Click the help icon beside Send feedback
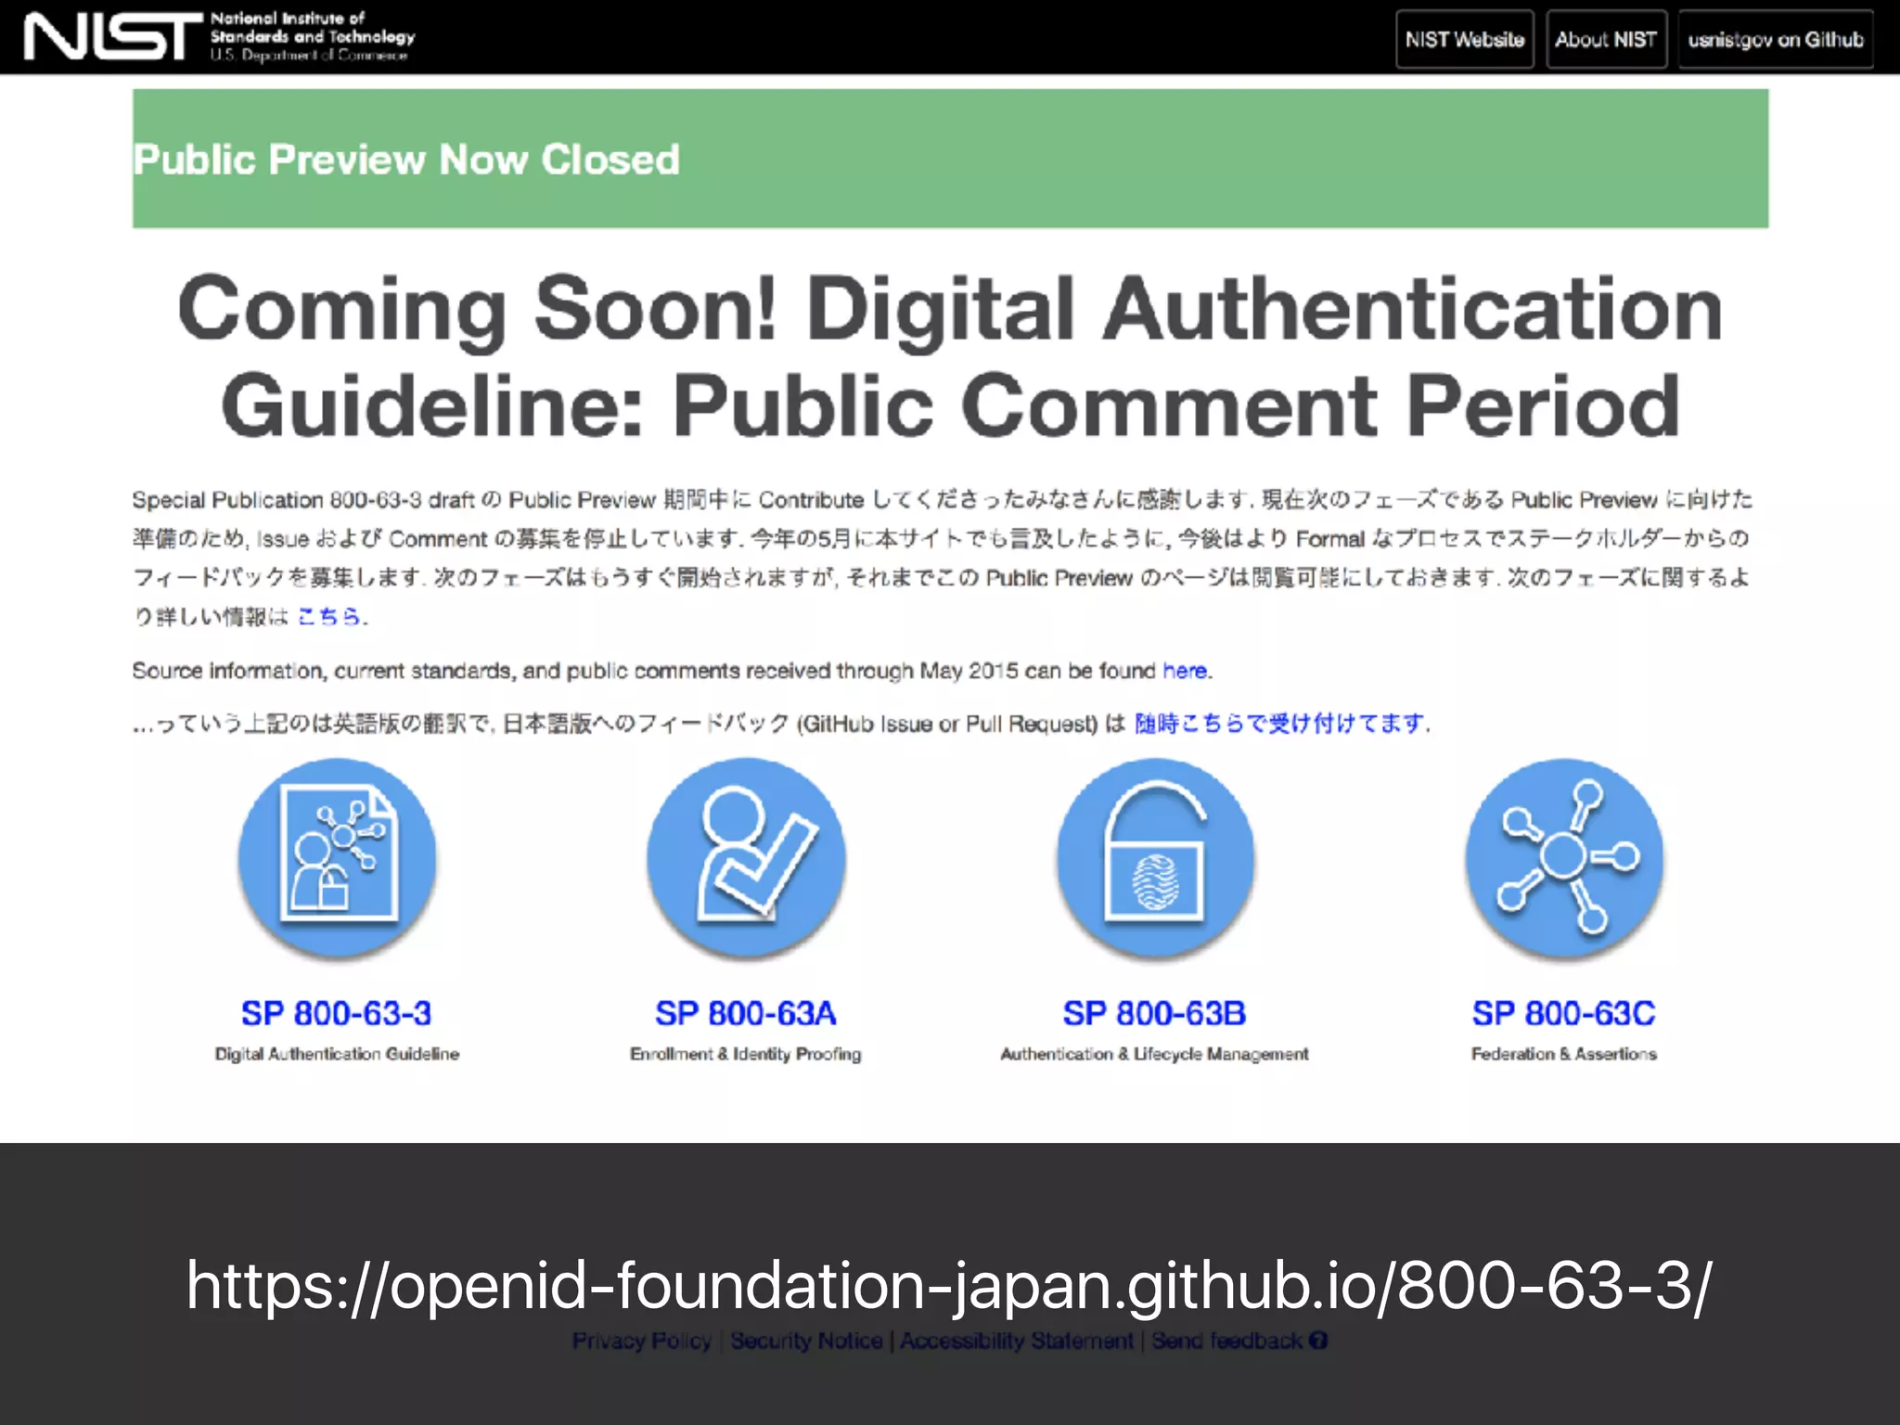Viewport: 1900px width, 1425px height. [x=1319, y=1341]
